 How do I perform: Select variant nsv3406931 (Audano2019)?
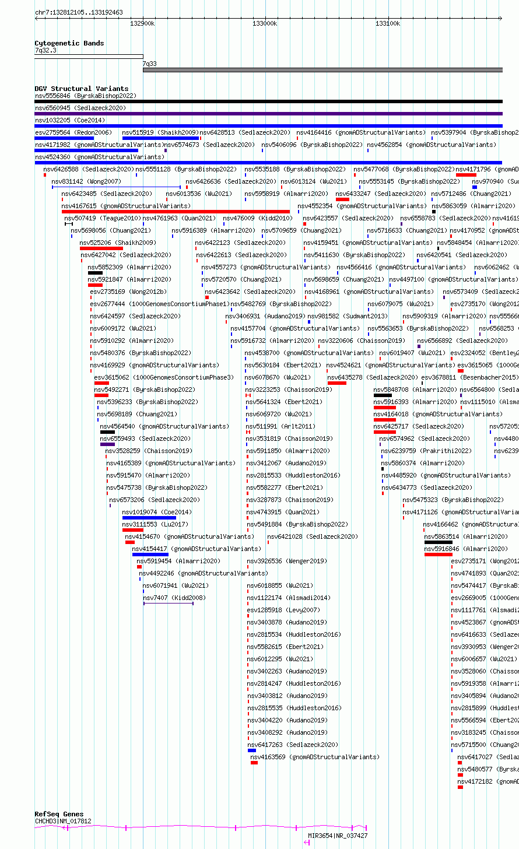pos(265,316)
